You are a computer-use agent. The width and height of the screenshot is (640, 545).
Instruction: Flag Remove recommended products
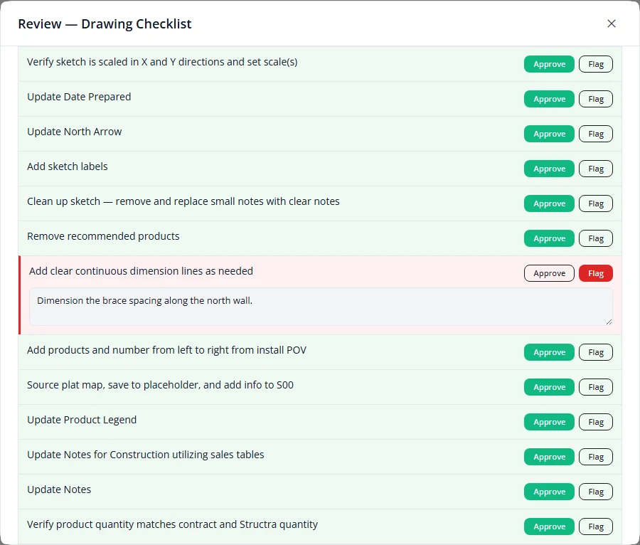click(x=595, y=238)
